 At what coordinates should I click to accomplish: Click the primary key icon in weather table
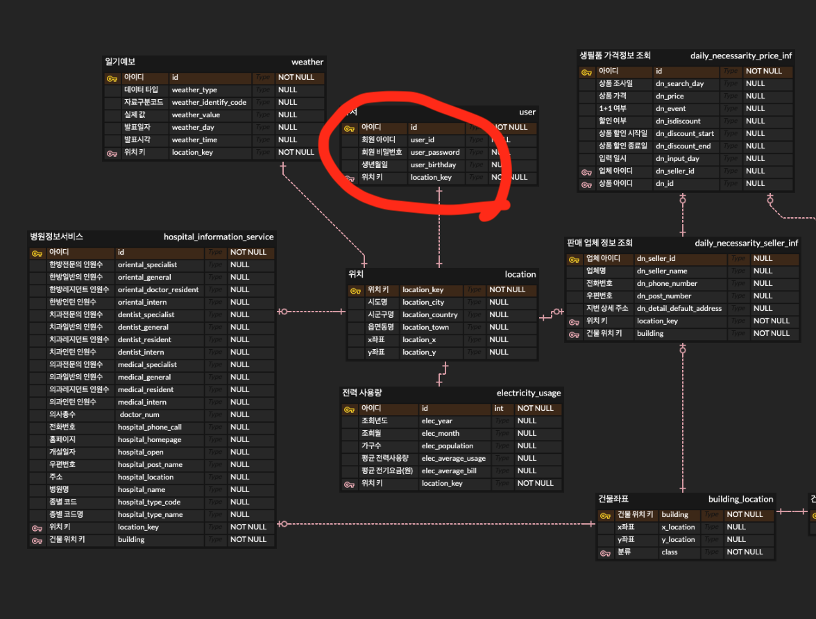pyautogui.click(x=112, y=78)
